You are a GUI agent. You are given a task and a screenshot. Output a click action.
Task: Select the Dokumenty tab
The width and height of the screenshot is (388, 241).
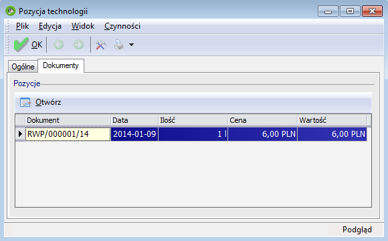tap(61, 65)
